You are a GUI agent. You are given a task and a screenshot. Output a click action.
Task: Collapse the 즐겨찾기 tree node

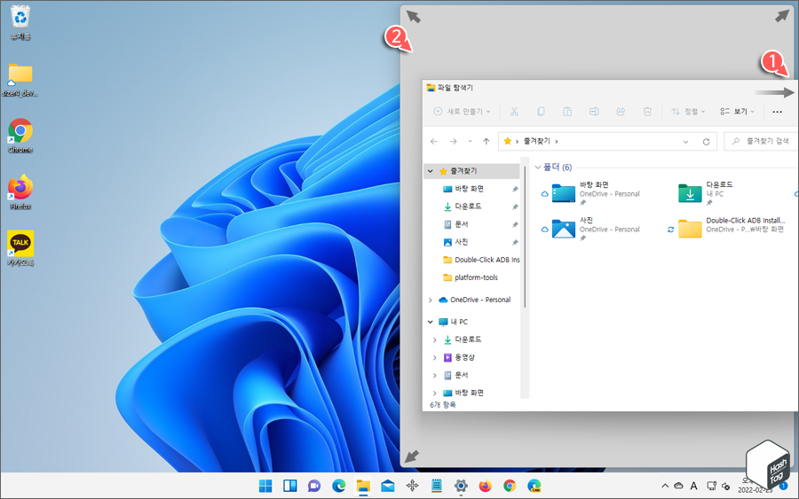[x=431, y=171]
